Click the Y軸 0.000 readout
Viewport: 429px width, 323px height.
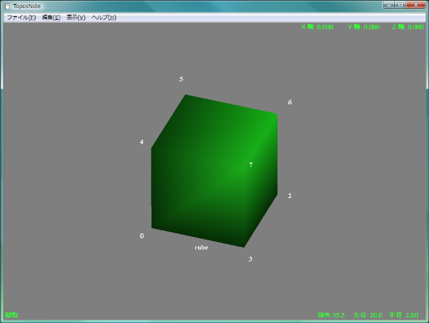point(363,27)
